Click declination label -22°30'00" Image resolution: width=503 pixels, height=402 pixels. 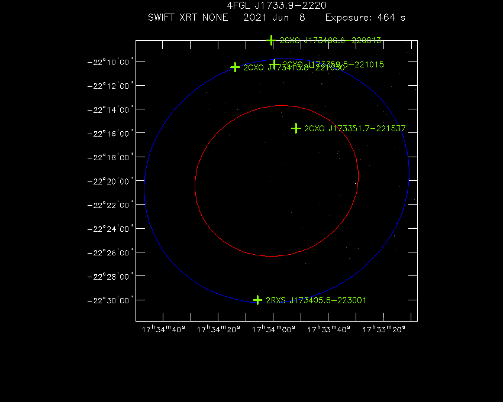click(x=110, y=300)
